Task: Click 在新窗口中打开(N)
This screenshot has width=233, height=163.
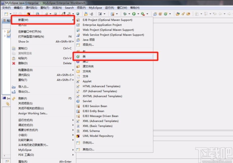Action: click(x=43, y=32)
